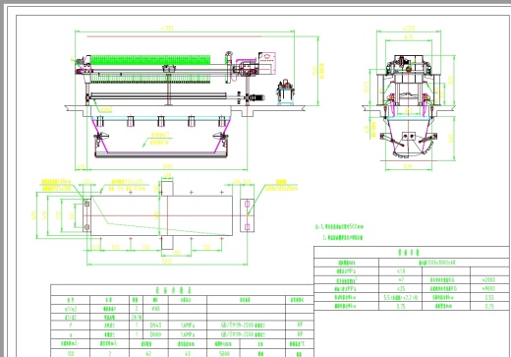Click the e1/e2 row label in nozzle table
Viewport: 511px width, 357px height.
pos(71,309)
